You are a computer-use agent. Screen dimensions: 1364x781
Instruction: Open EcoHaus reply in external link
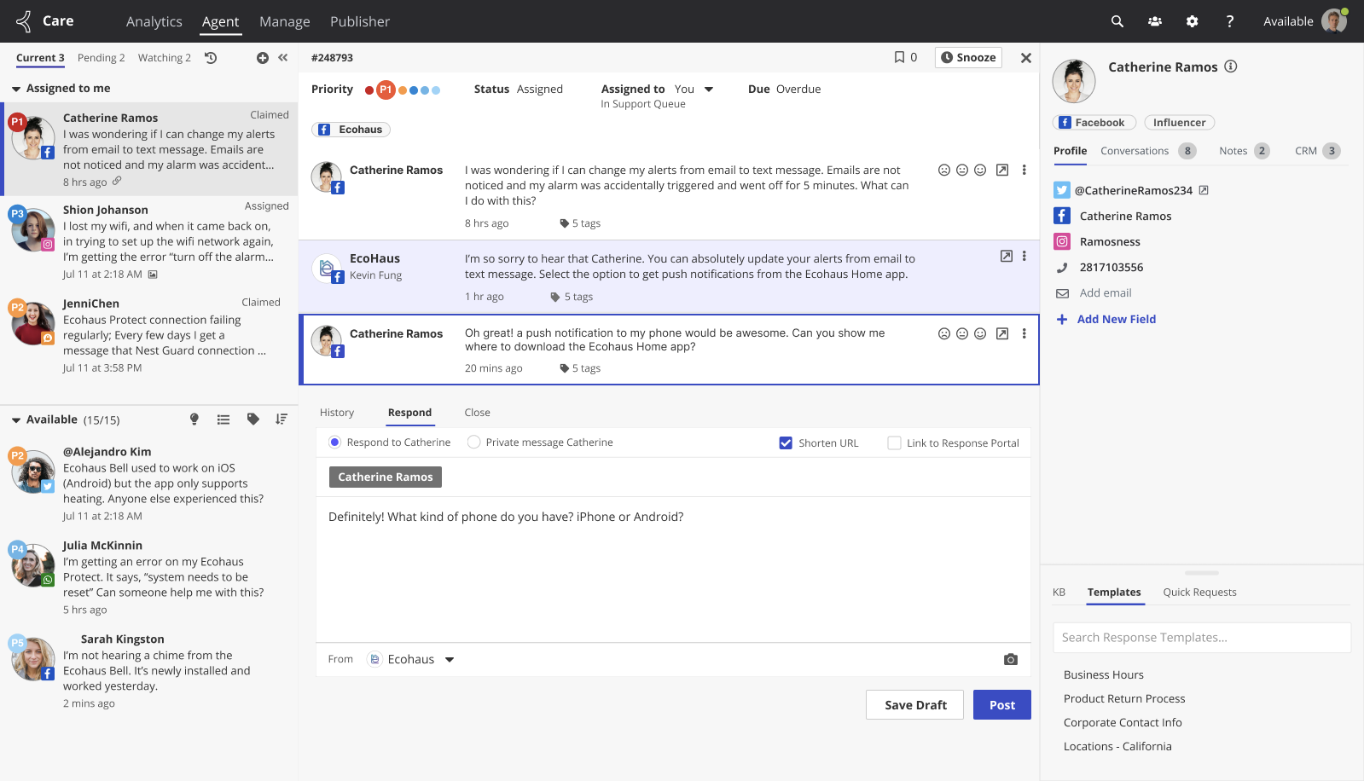click(x=1007, y=256)
